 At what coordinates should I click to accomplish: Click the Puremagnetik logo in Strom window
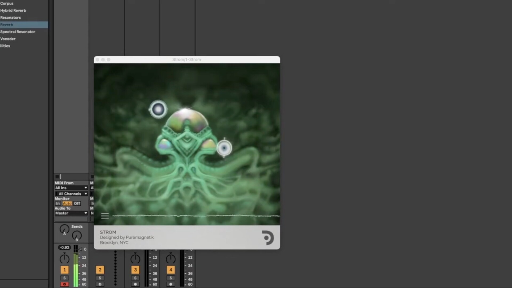click(x=268, y=238)
